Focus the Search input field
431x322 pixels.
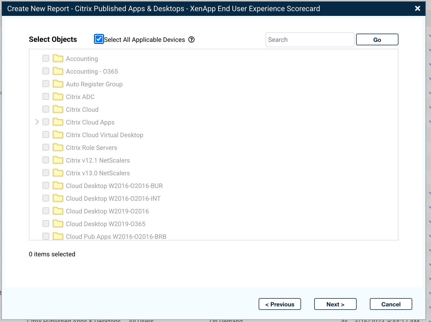310,40
